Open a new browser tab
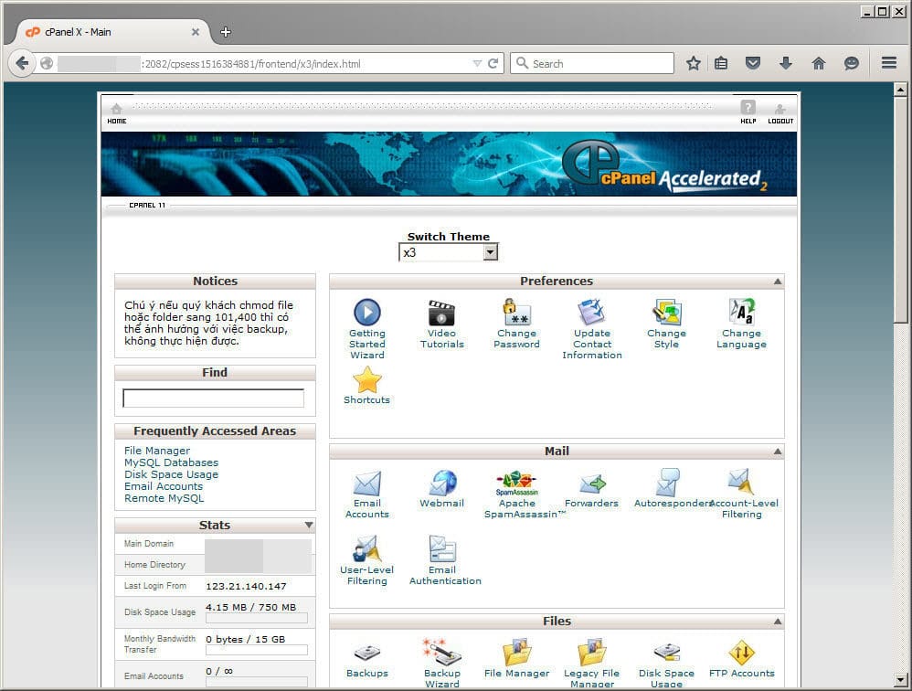This screenshot has width=912, height=691. 226,32
